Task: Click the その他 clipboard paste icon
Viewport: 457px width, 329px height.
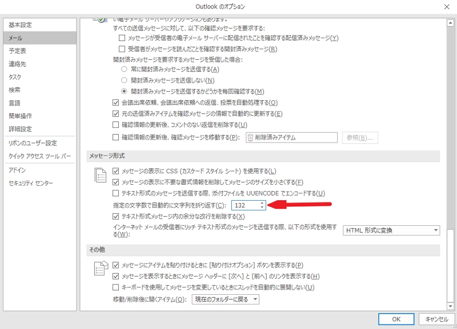Action: 101,268
